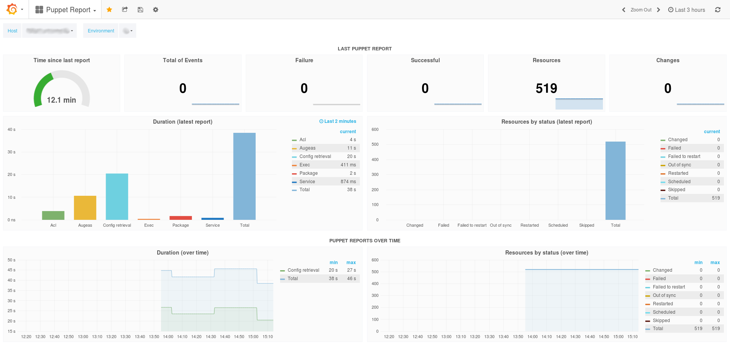Click the Zoom Out button
This screenshot has width=730, height=353.
click(x=641, y=10)
